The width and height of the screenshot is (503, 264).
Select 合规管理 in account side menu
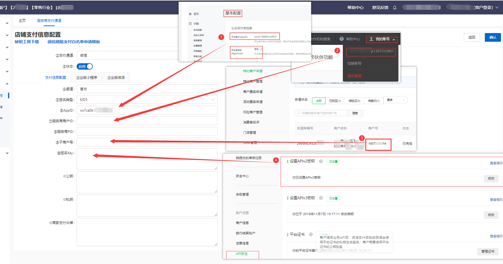(x=242, y=194)
